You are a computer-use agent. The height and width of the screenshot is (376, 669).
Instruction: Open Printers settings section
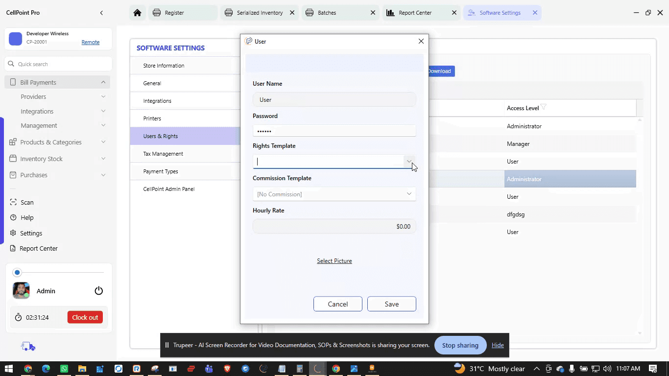185,118
